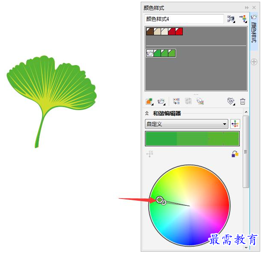The width and height of the screenshot is (261, 253).
Task: Select the first green harmony swatch
Action: (x=157, y=53)
